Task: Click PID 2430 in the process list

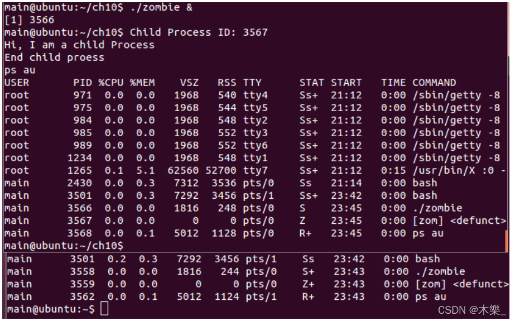Action: (79, 183)
